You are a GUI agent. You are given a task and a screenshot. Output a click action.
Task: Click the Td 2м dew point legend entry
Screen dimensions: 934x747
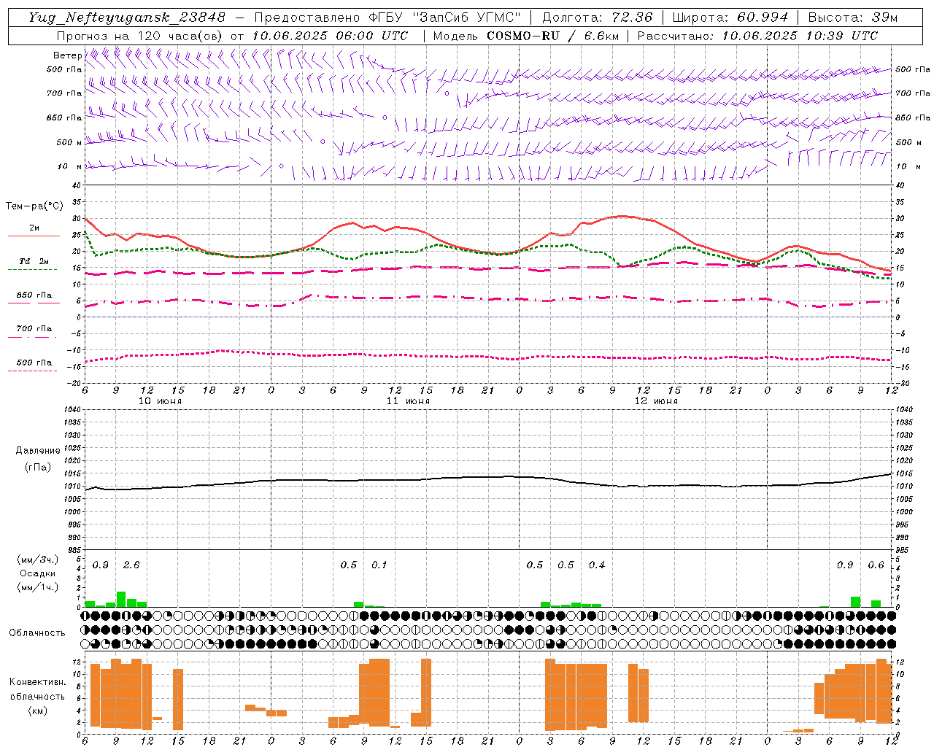34,261
